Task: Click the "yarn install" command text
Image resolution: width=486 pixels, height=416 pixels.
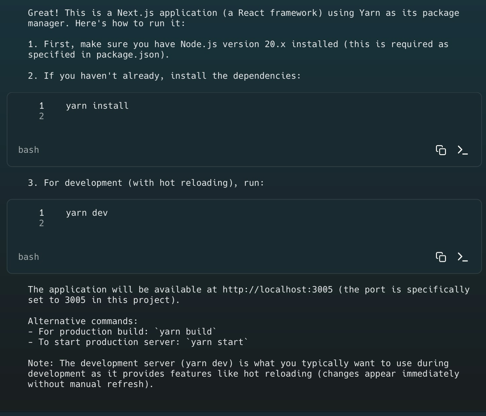Action: tap(97, 106)
